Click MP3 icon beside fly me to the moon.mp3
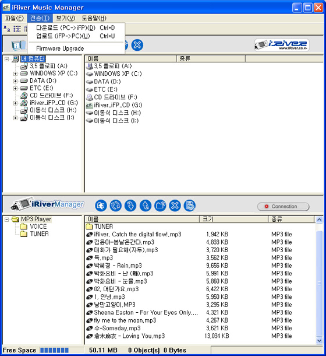326x356 pixels. pos(90,320)
